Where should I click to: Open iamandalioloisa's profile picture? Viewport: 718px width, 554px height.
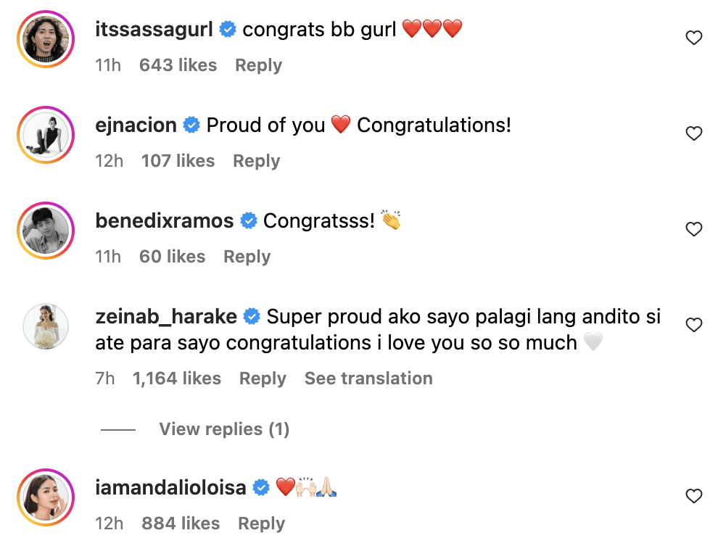(x=46, y=497)
